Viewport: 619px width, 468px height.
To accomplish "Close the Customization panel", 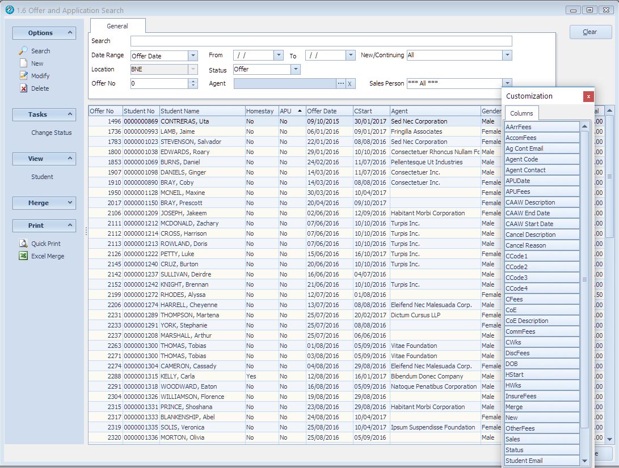I will [x=588, y=96].
